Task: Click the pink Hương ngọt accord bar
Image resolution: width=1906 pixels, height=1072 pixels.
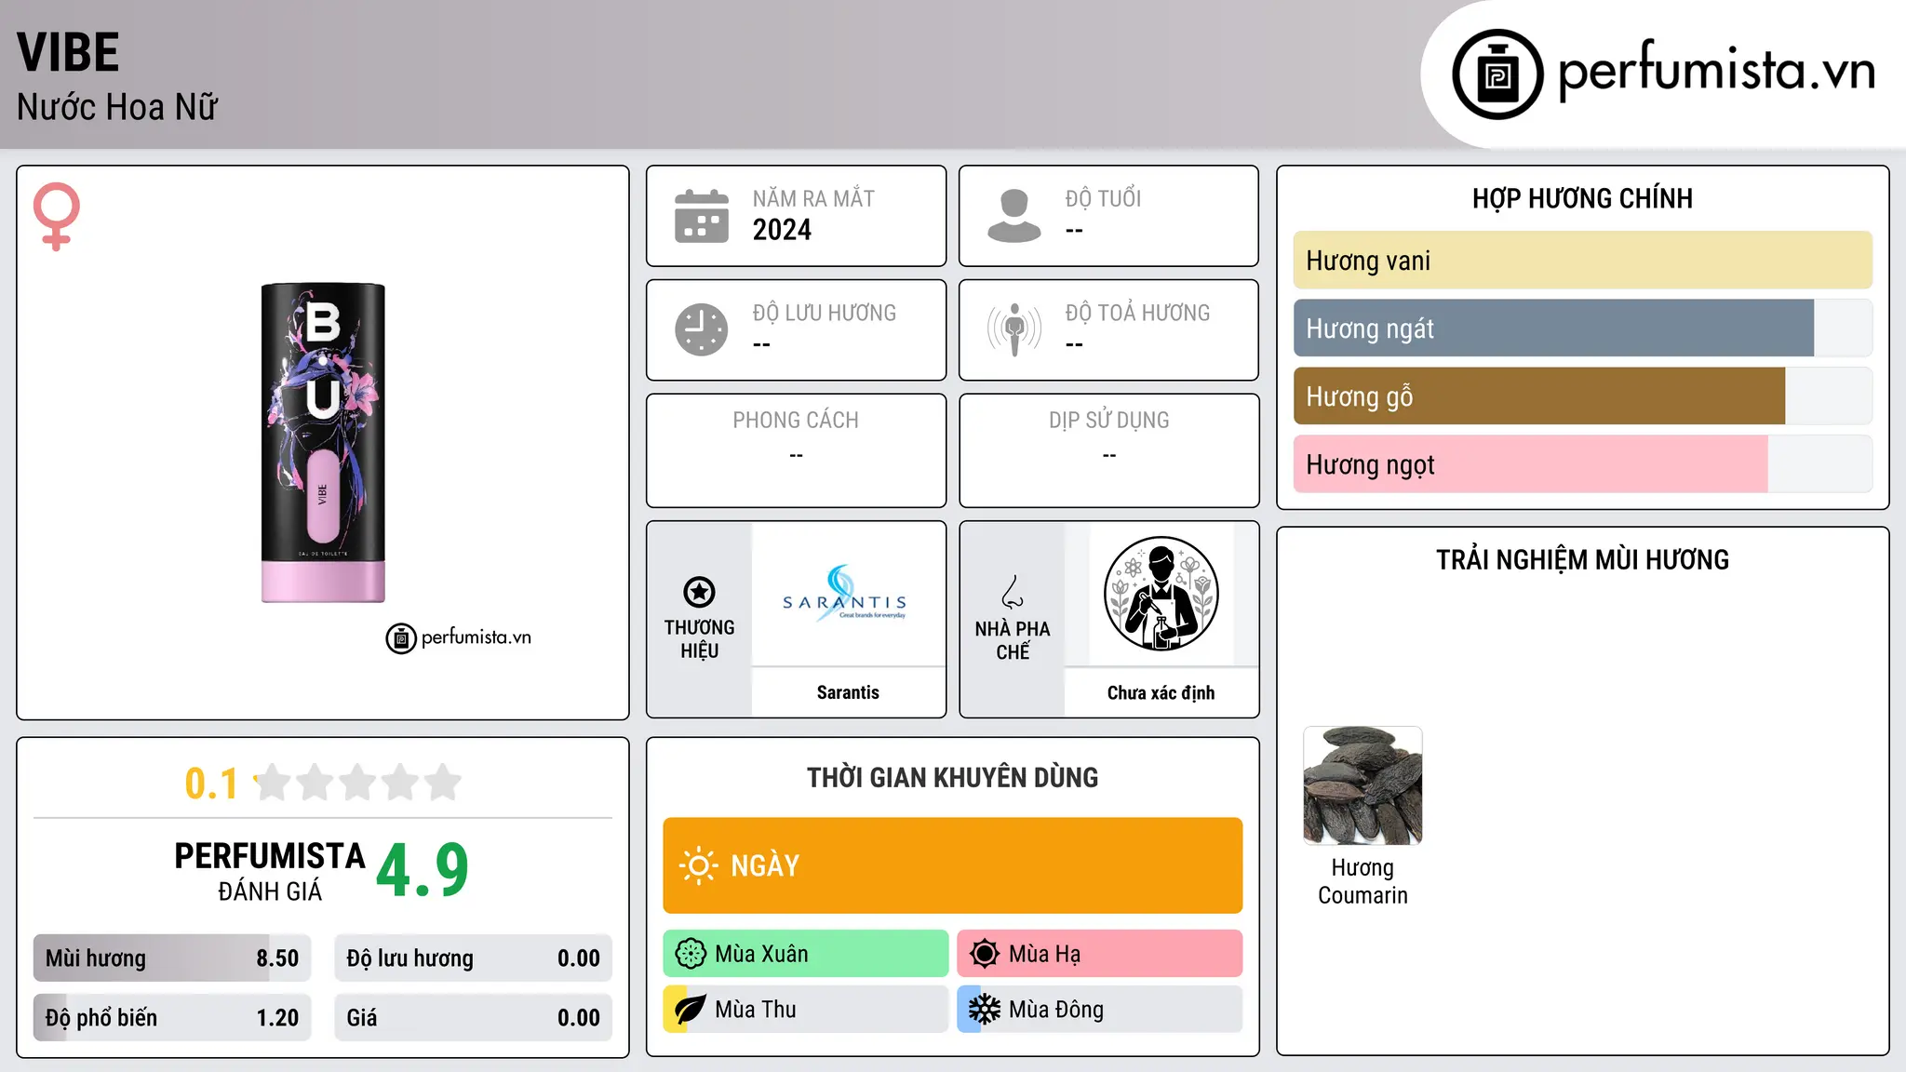Action: point(1583,464)
